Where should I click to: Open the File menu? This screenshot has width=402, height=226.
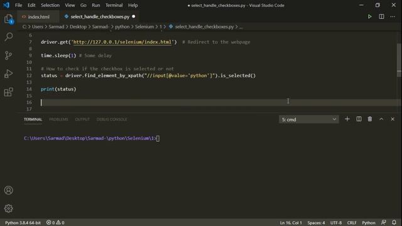pyautogui.click(x=18, y=5)
